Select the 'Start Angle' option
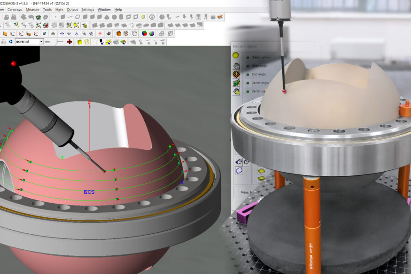 pos(259,66)
